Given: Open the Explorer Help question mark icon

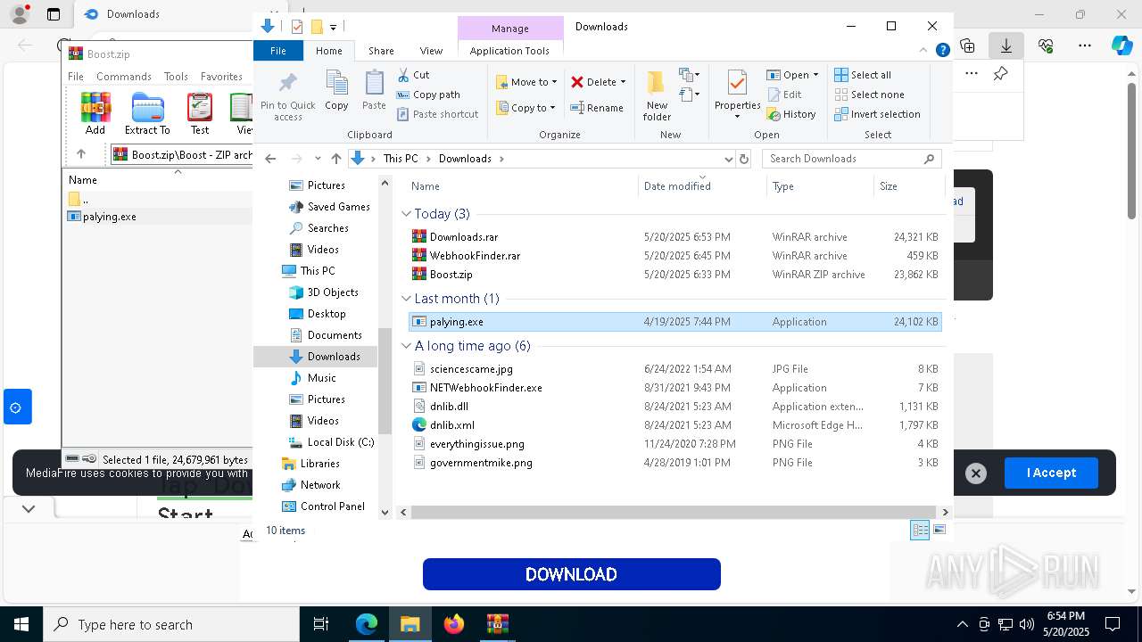Looking at the screenshot, I should [942, 51].
